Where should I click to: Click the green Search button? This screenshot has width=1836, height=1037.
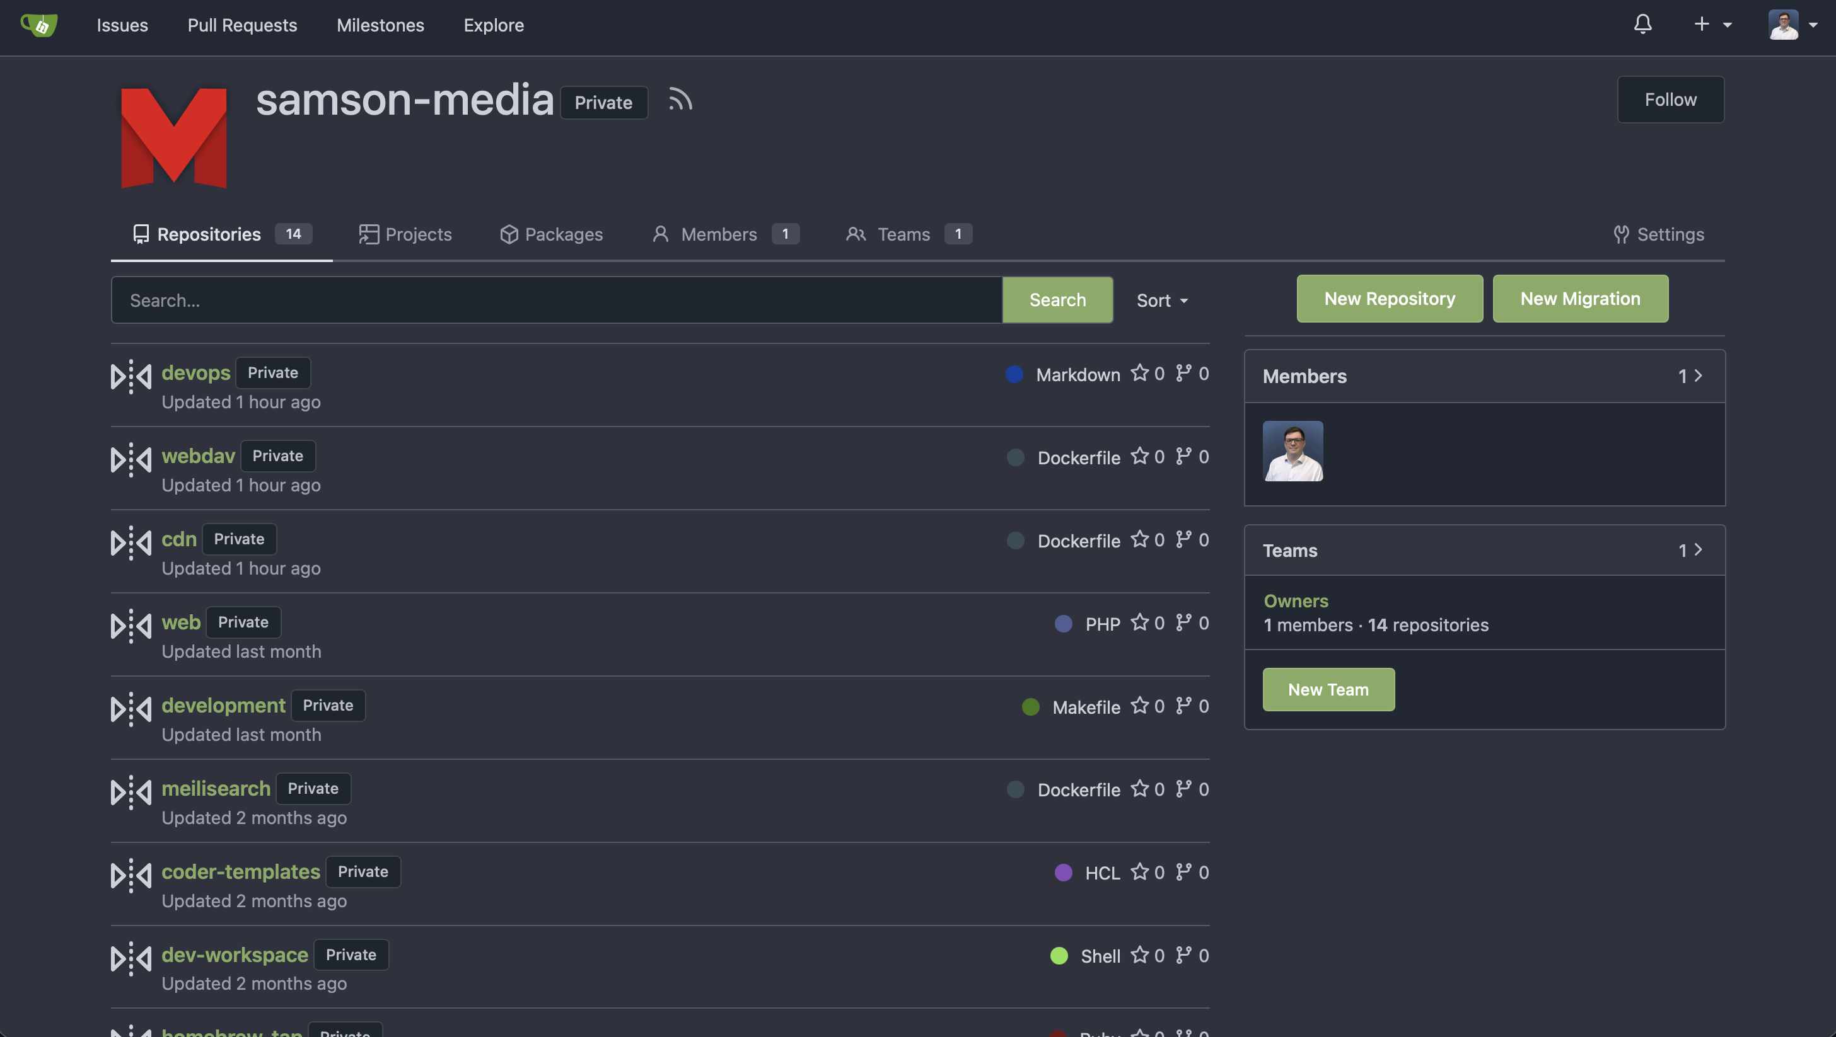click(1058, 301)
